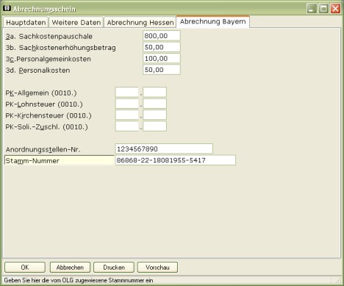Click the '3a. Sachkostenpauschale' label

[49, 36]
